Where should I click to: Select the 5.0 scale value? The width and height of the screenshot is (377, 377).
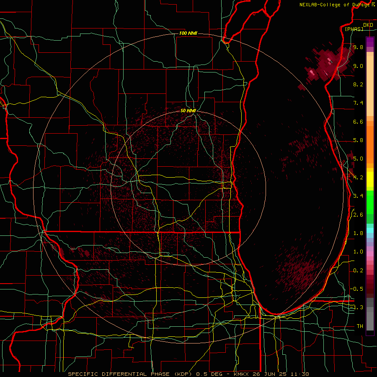pos(358,159)
